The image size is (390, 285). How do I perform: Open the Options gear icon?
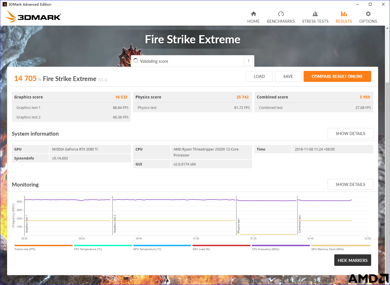point(368,14)
